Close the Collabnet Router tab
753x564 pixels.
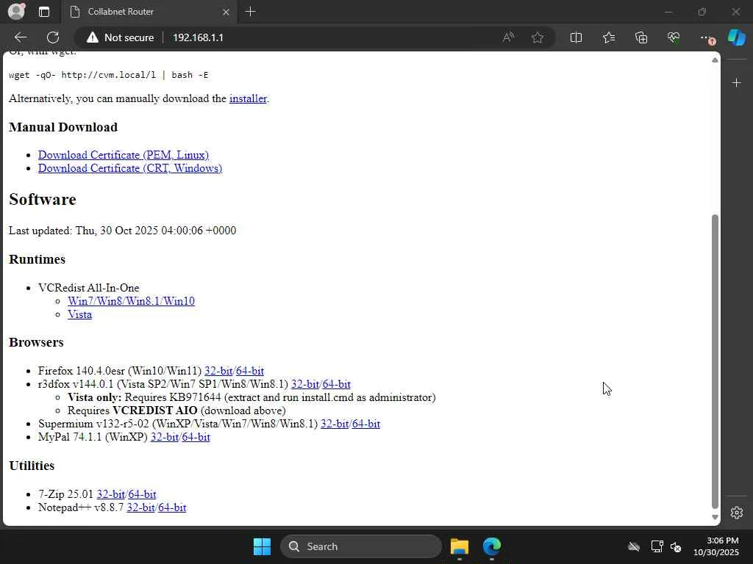tap(226, 12)
